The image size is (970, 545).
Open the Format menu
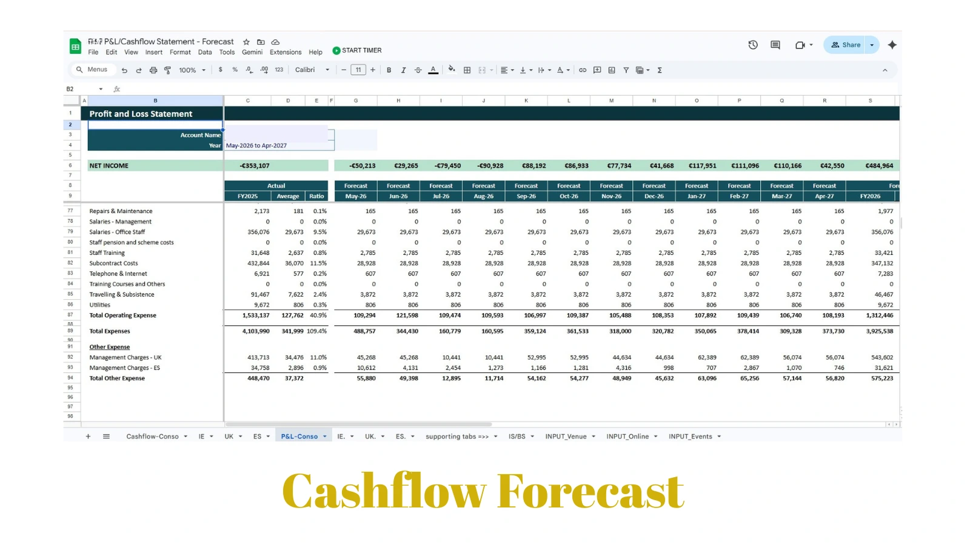(180, 52)
